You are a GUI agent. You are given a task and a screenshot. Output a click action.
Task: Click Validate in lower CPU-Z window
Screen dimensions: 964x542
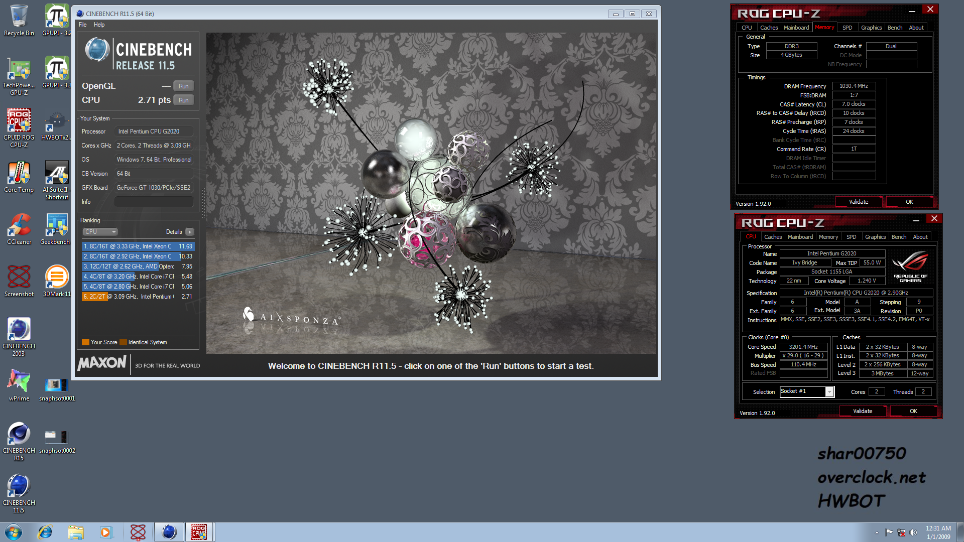click(863, 411)
